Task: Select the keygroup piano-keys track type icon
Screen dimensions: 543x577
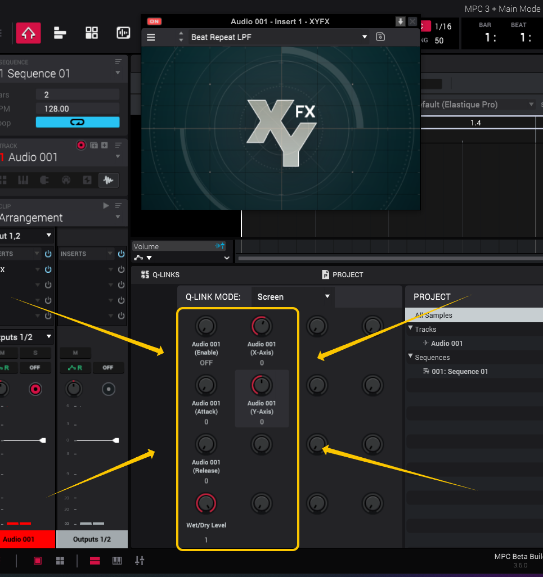Action: pos(23,180)
